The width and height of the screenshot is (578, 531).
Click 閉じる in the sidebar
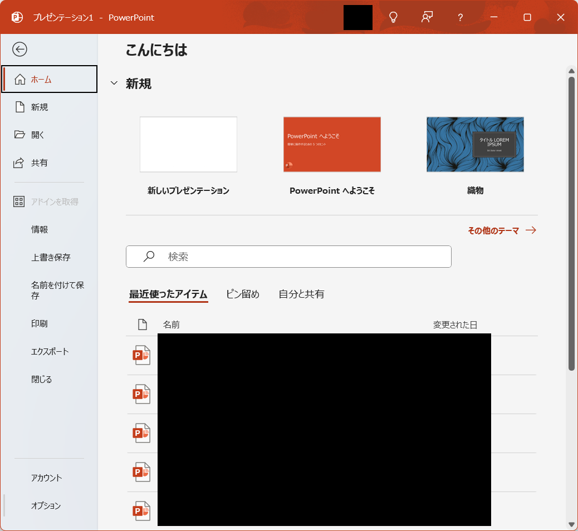[x=50, y=379]
